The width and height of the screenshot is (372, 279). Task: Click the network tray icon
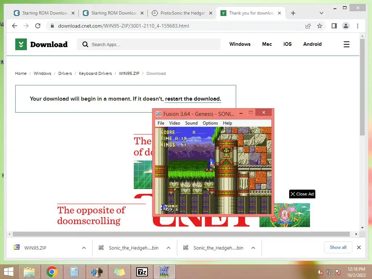pos(329,272)
